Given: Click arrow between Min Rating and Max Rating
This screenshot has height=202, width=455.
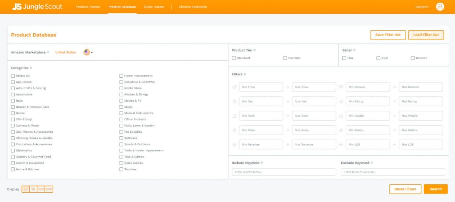Looking at the screenshot, I should tap(395, 101).
